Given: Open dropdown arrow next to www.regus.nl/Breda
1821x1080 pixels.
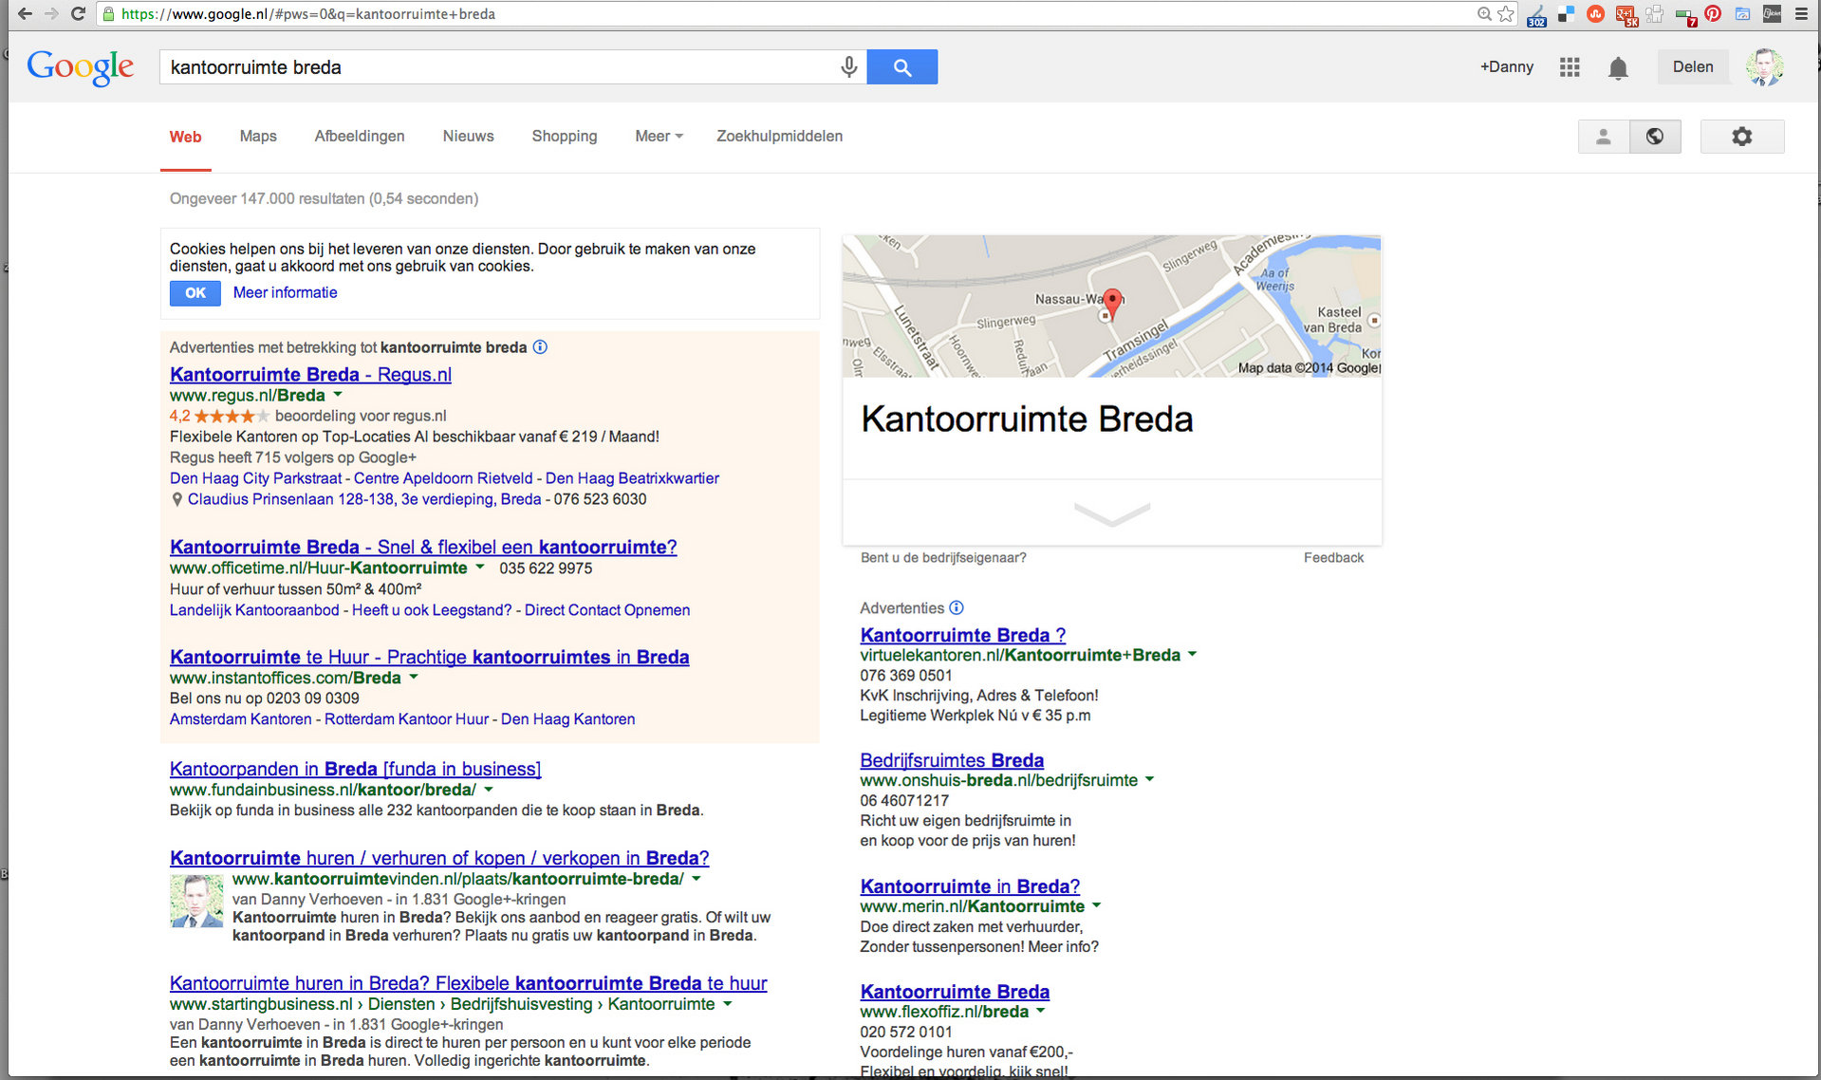Looking at the screenshot, I should (x=338, y=394).
